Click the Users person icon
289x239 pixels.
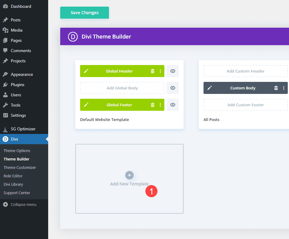pyautogui.click(x=5, y=95)
